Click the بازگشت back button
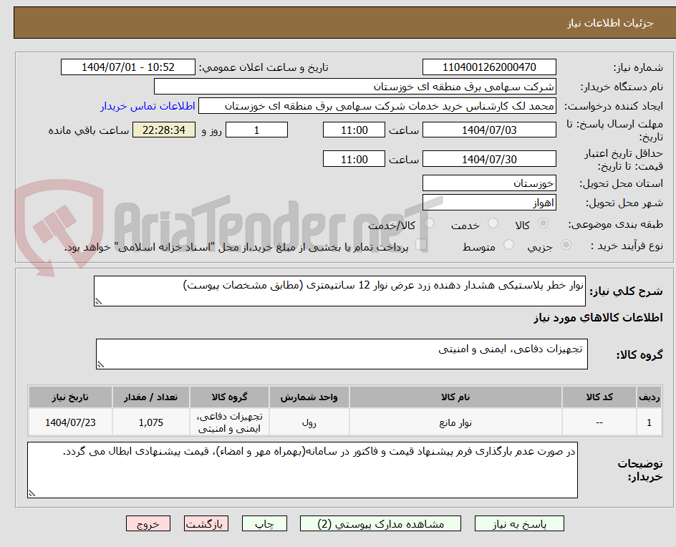Screen dimensions: 676x547 click(x=206, y=523)
